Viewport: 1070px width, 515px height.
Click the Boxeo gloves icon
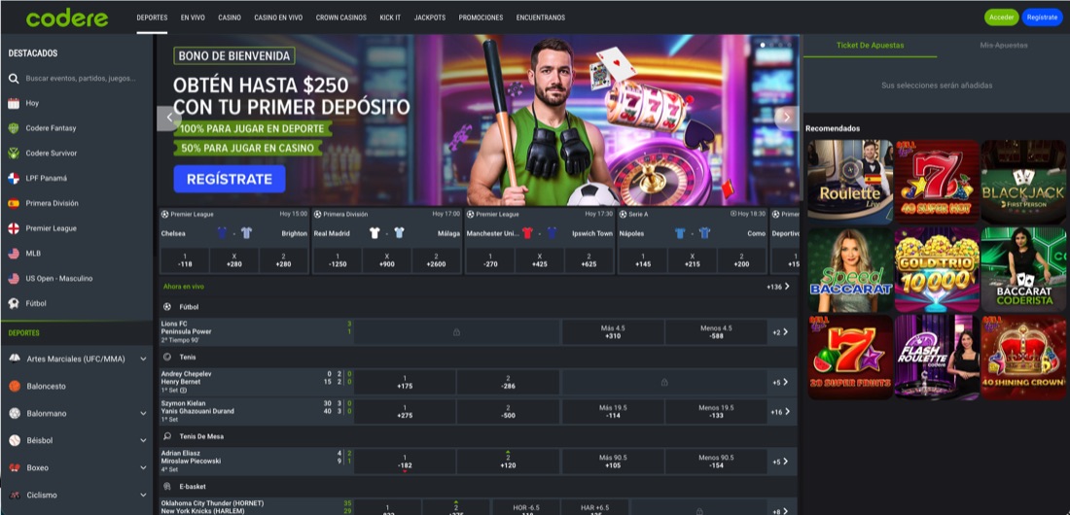coord(15,468)
